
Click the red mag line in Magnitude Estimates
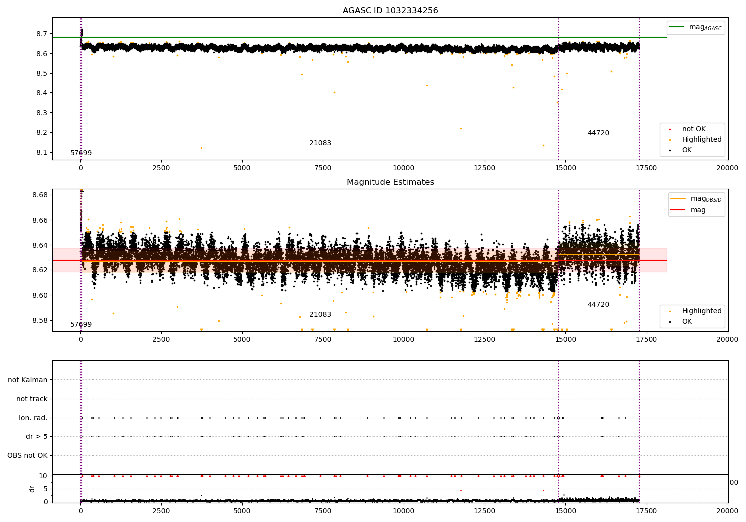360,260
